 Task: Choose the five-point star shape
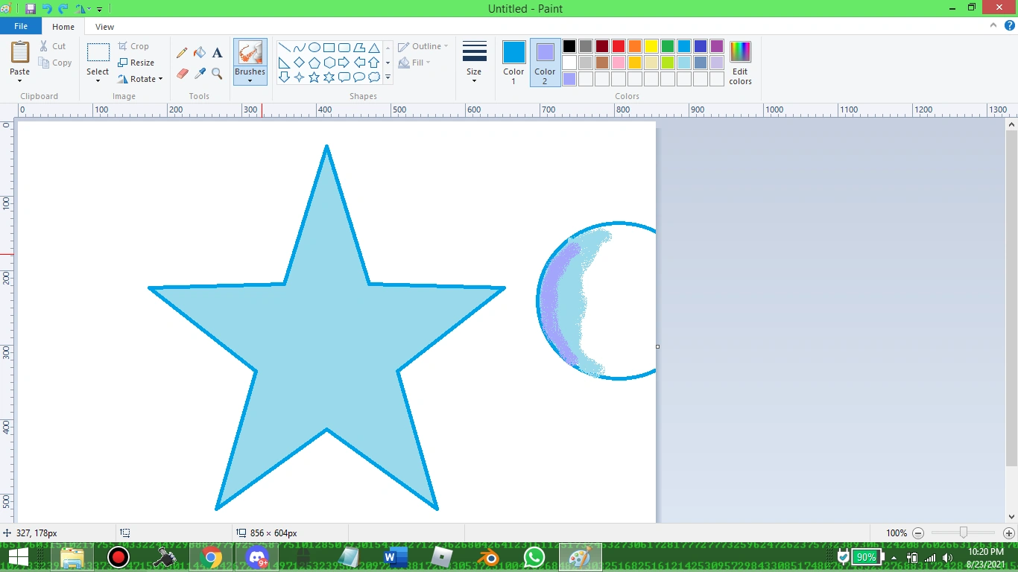[314, 77]
